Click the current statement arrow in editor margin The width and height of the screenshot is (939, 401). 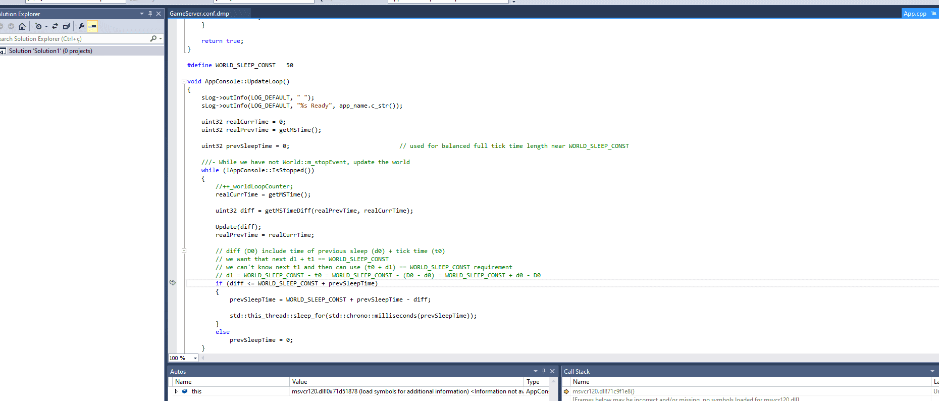pyautogui.click(x=173, y=283)
